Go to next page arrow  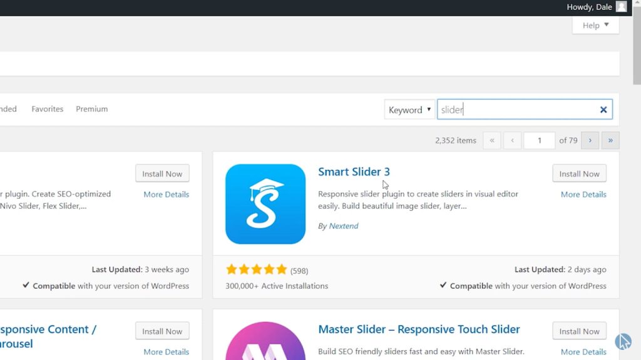click(590, 141)
